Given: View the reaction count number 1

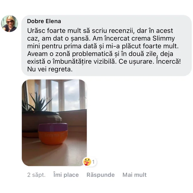Looking at the screenshot, I should point(93,162).
